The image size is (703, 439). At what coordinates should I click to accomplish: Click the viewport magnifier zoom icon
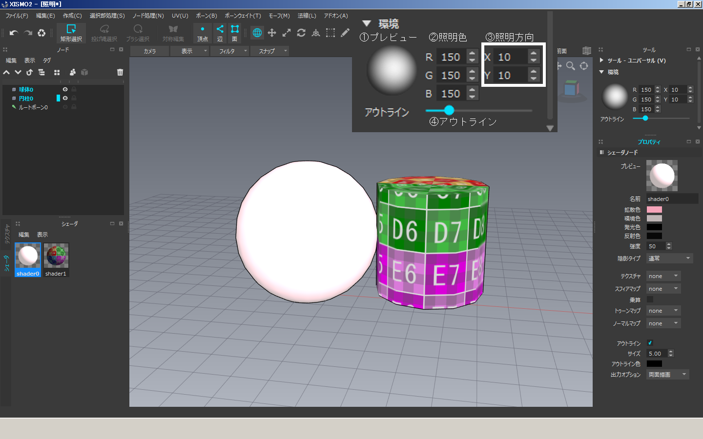[570, 65]
